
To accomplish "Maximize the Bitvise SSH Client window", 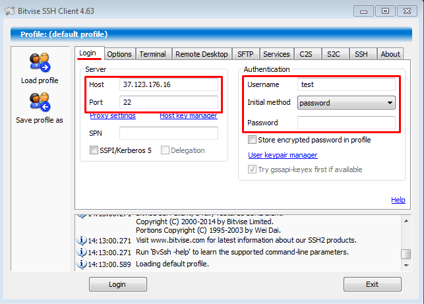I will click(x=385, y=11).
